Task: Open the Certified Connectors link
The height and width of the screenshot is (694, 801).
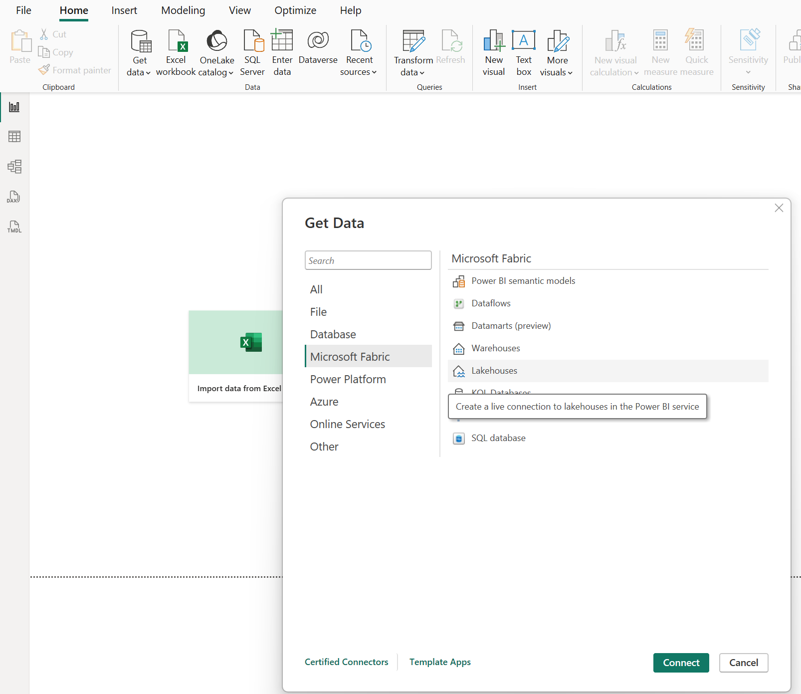Action: click(x=346, y=662)
